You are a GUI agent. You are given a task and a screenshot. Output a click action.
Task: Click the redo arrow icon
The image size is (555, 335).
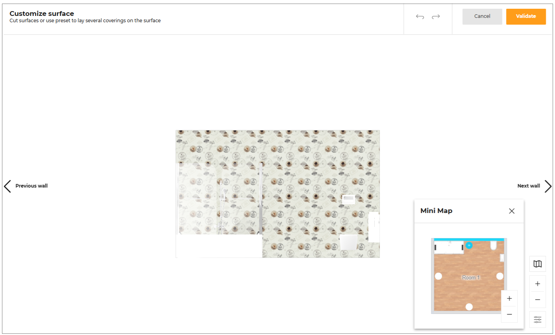(436, 17)
